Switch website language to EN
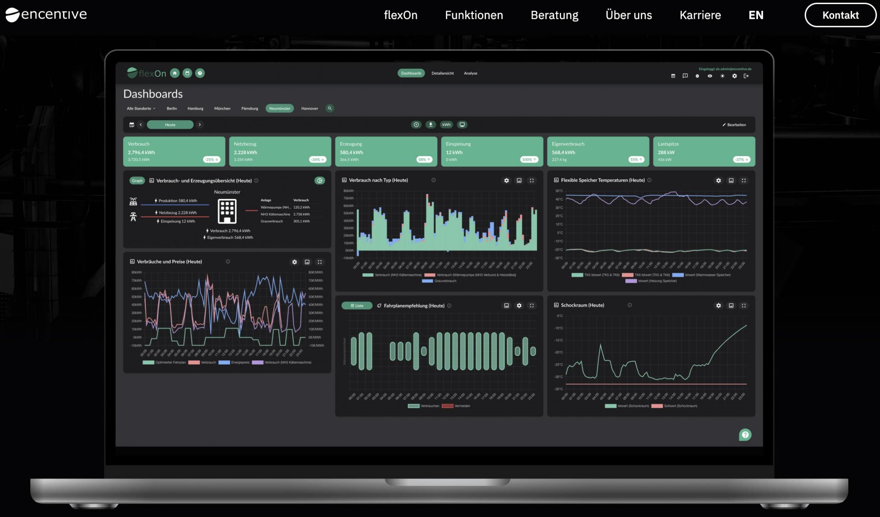 coord(756,15)
